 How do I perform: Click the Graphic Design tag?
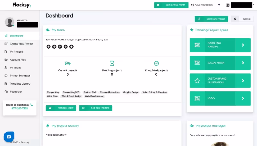[x=131, y=92]
